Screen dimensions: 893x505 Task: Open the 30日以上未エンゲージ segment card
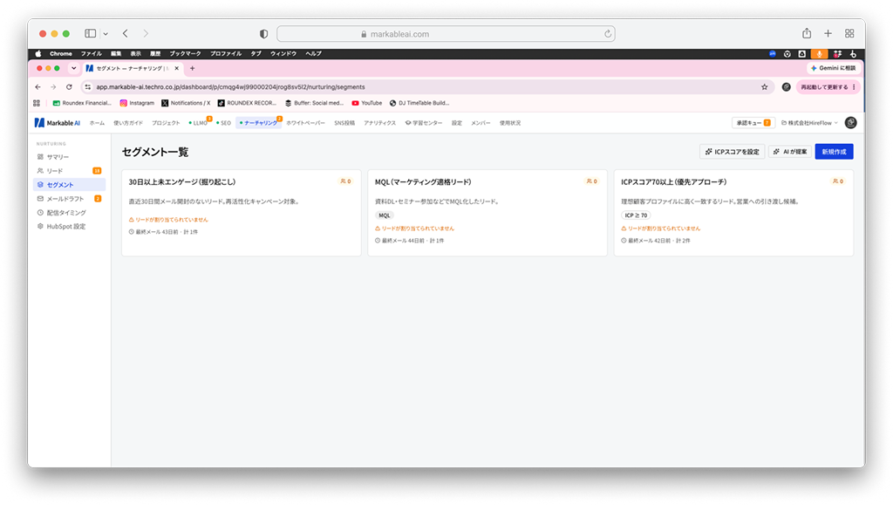[242, 212]
